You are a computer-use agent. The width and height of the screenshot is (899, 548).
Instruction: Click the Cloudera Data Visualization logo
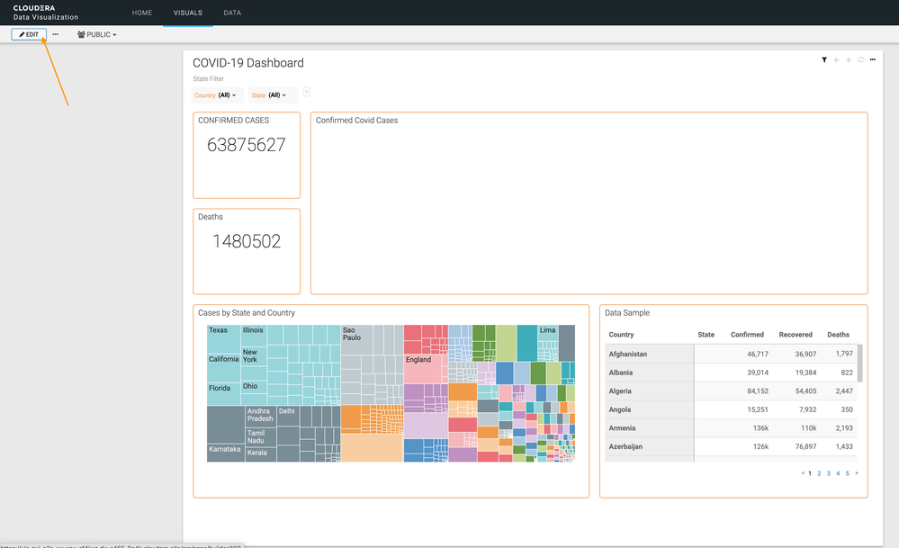point(46,13)
